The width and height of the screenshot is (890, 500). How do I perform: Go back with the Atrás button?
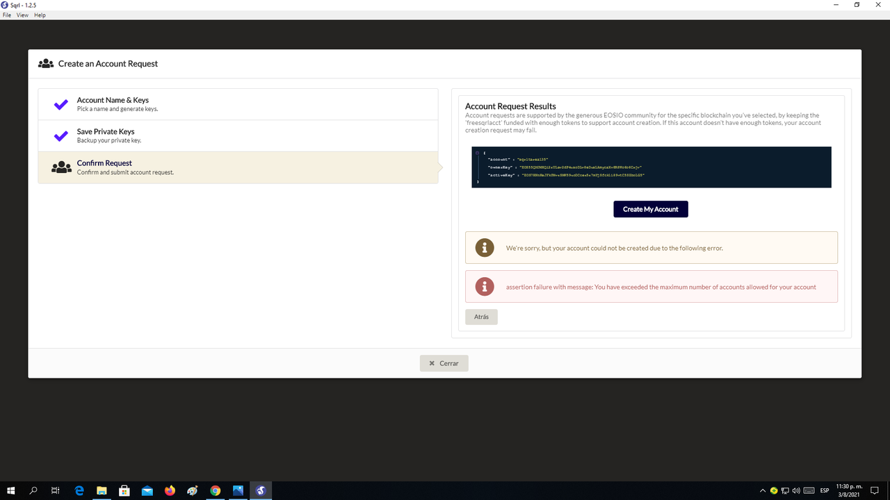pos(481,317)
